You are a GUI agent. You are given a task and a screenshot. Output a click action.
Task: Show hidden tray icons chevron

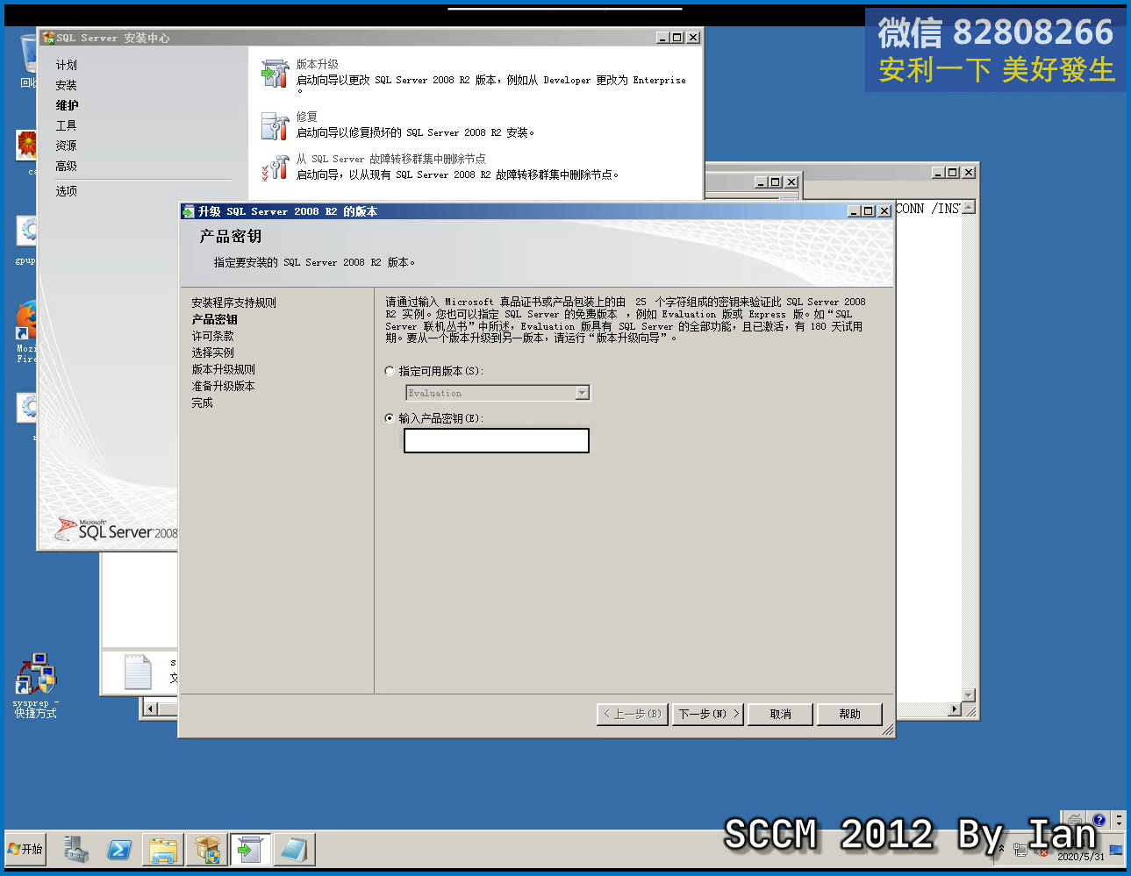[x=1001, y=848]
